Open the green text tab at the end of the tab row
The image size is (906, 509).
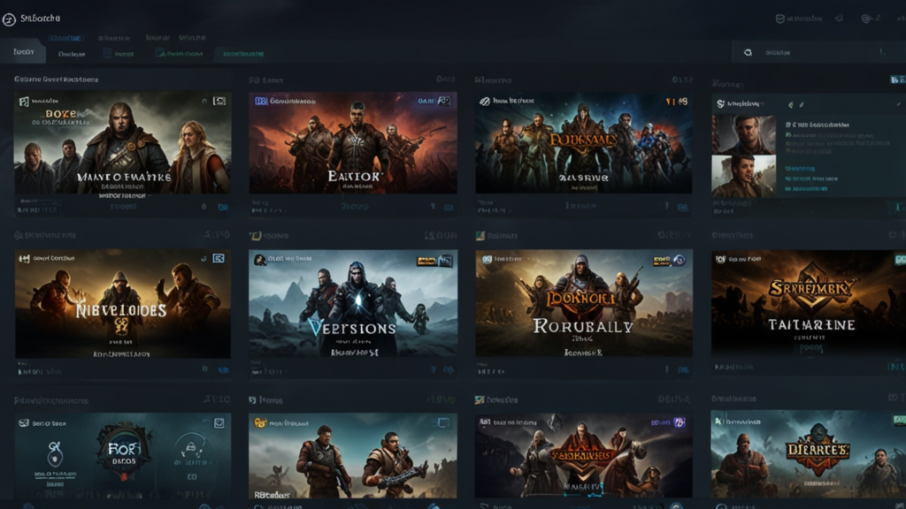[243, 54]
